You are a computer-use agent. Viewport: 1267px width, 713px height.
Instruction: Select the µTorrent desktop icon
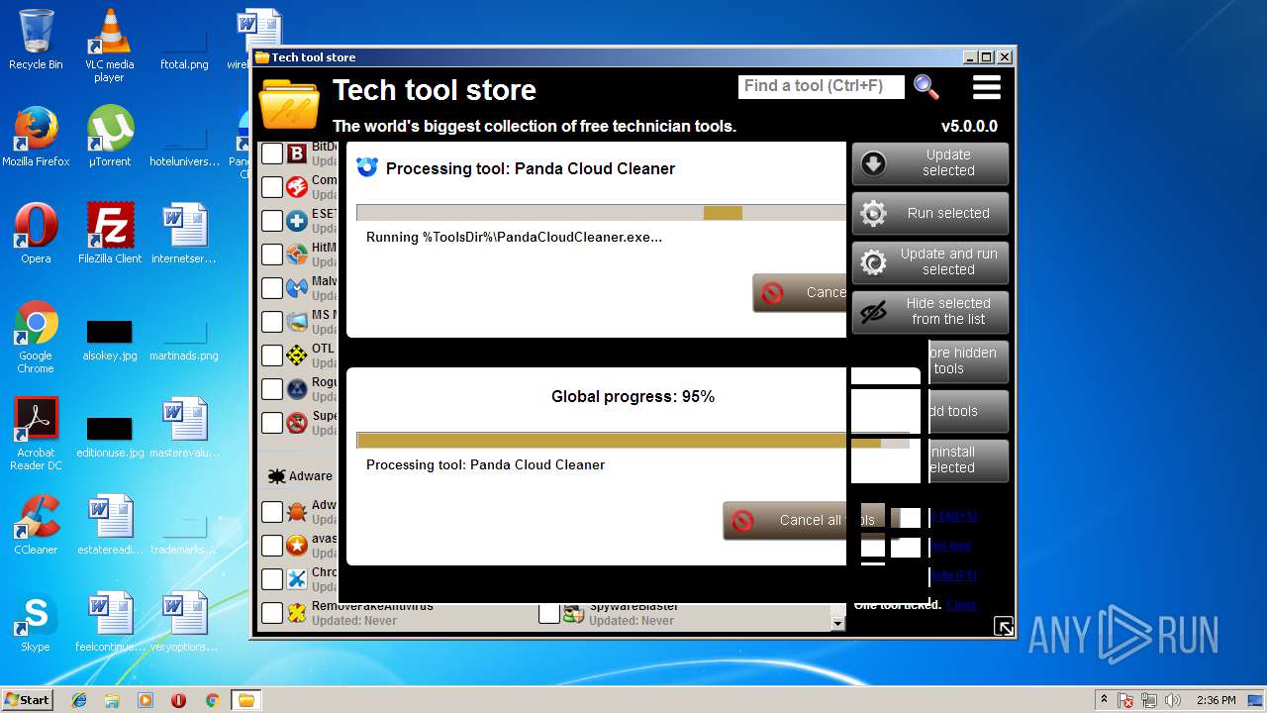point(110,137)
